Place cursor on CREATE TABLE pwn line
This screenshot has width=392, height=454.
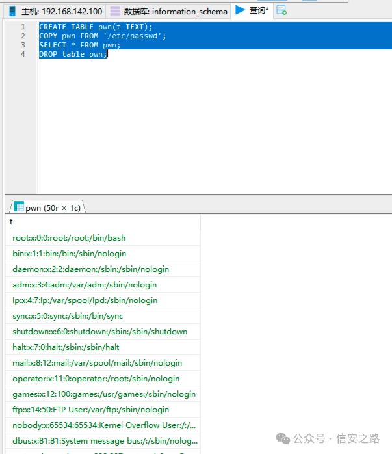[x=96, y=27]
